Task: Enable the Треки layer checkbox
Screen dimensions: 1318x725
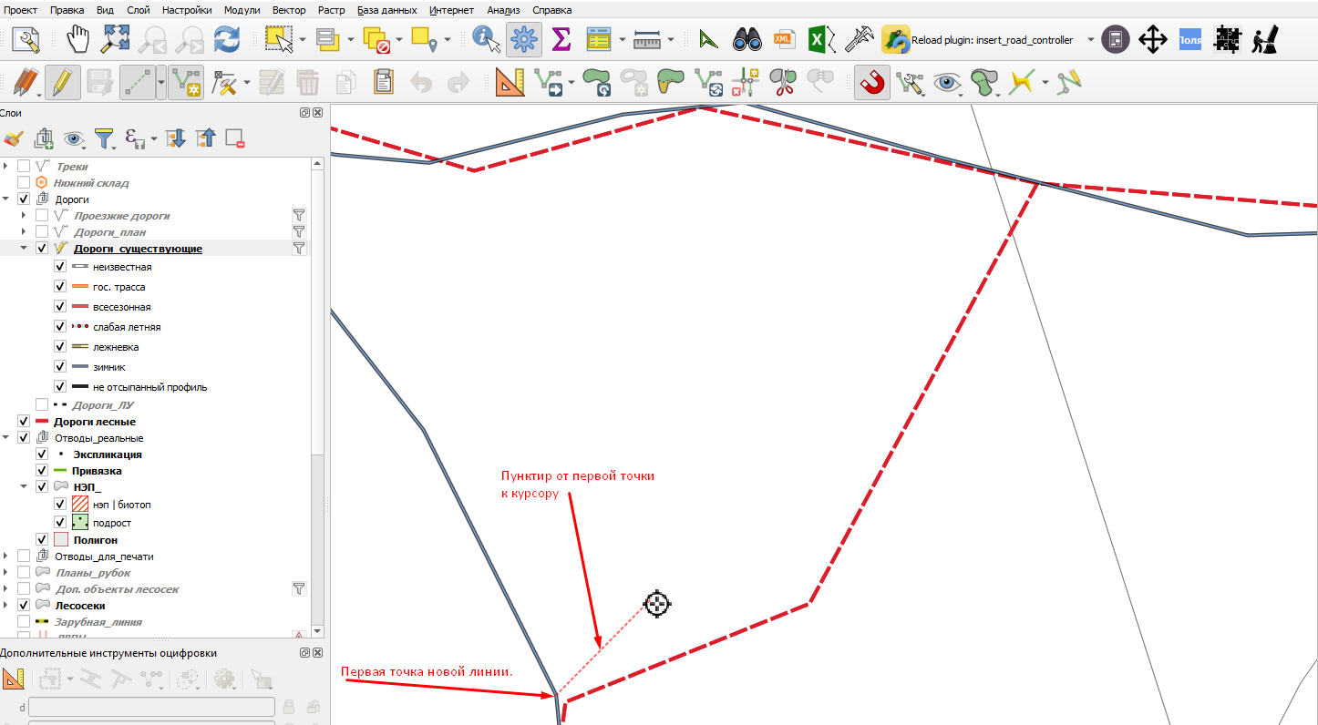Action: coord(24,167)
